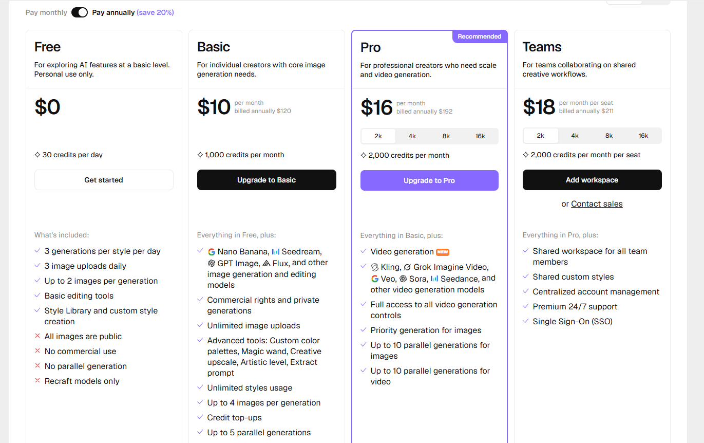This screenshot has height=443, width=704.
Task: Click Get started on the Free plan
Action: (104, 180)
